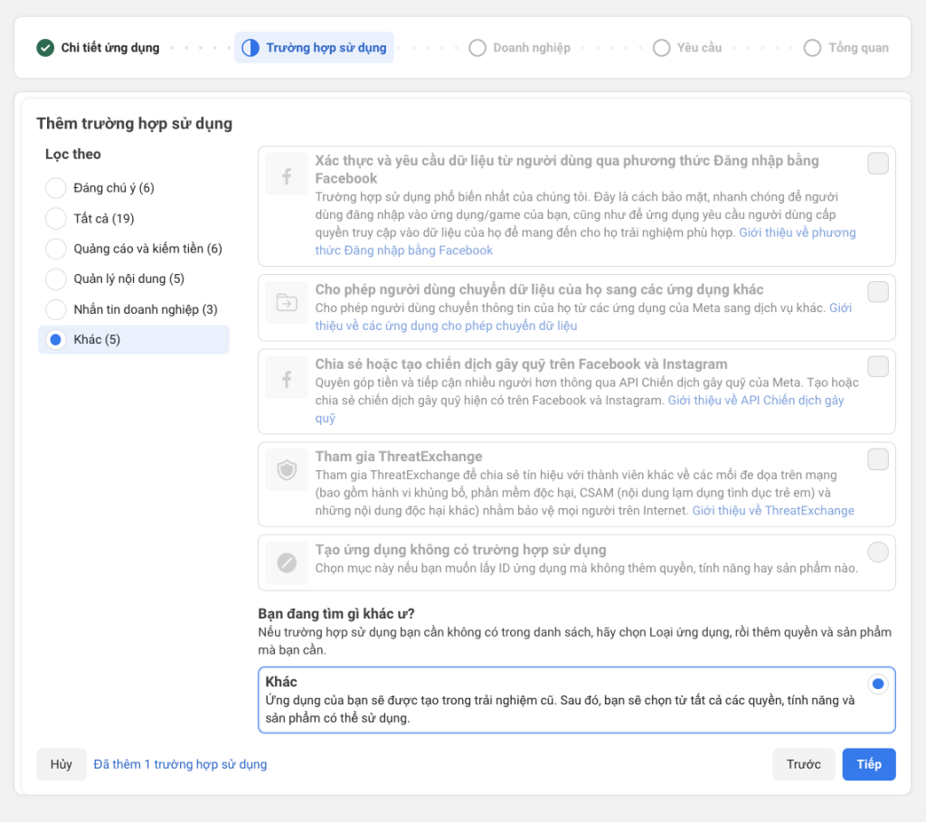Enable the data transfer to other apps checkbox

click(x=877, y=292)
